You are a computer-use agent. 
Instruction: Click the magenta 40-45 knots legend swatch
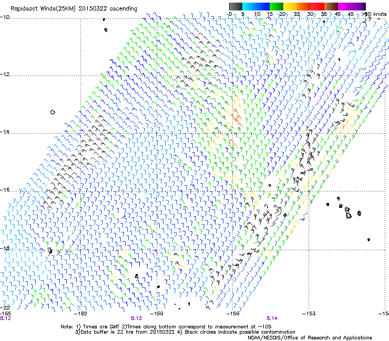(345, 6)
